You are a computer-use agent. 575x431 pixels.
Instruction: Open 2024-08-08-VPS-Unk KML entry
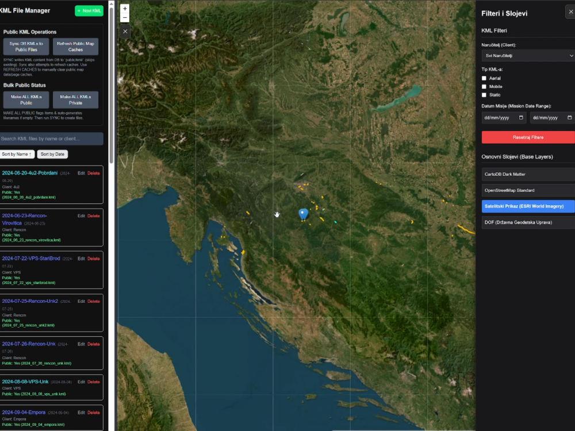point(25,382)
